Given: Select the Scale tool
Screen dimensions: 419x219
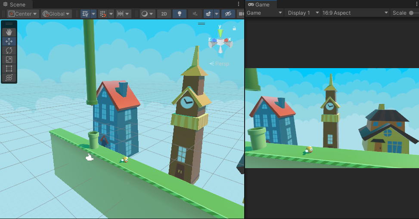Looking at the screenshot, I should click(x=9, y=59).
